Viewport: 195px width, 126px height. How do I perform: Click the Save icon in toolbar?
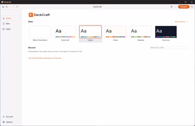point(7,7)
